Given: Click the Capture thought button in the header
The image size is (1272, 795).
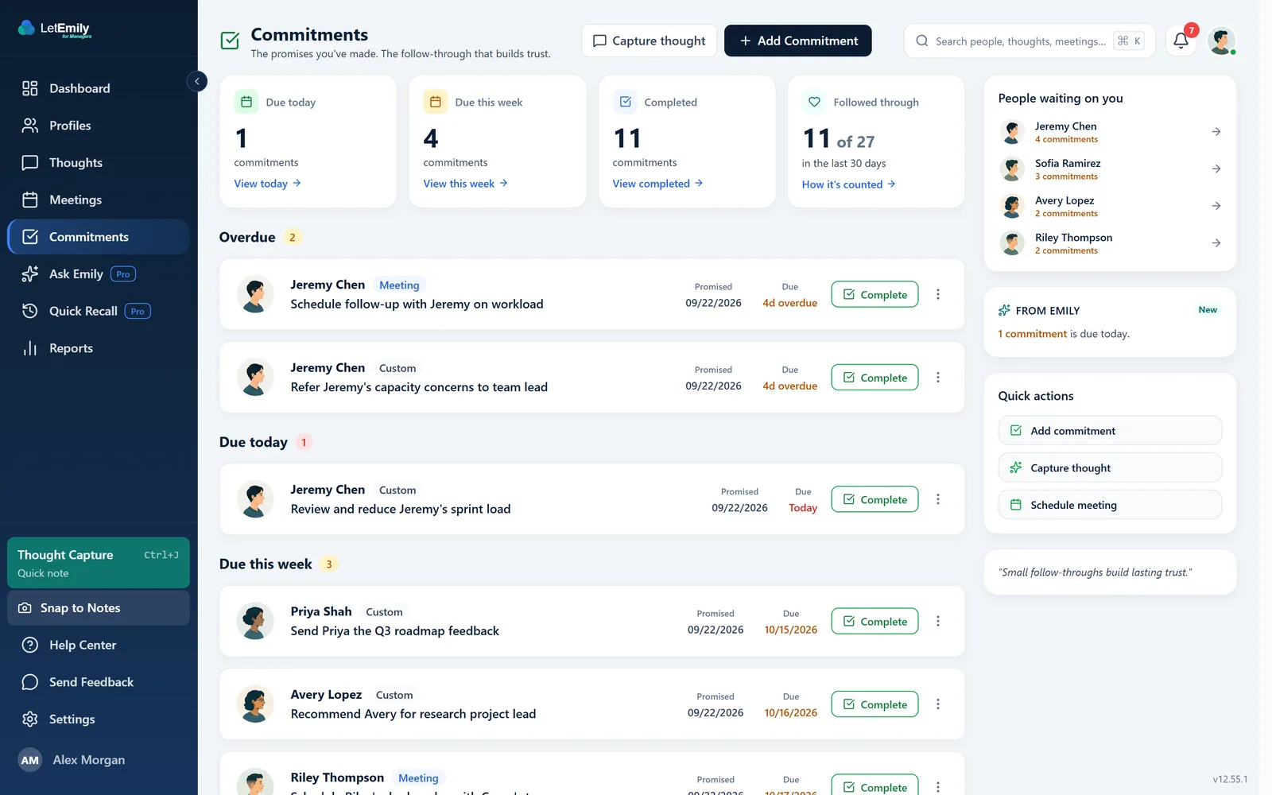Looking at the screenshot, I should (x=649, y=41).
